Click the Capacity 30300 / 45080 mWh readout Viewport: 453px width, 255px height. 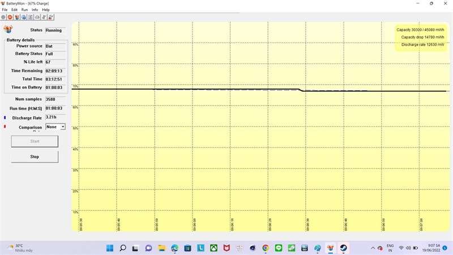click(x=420, y=30)
